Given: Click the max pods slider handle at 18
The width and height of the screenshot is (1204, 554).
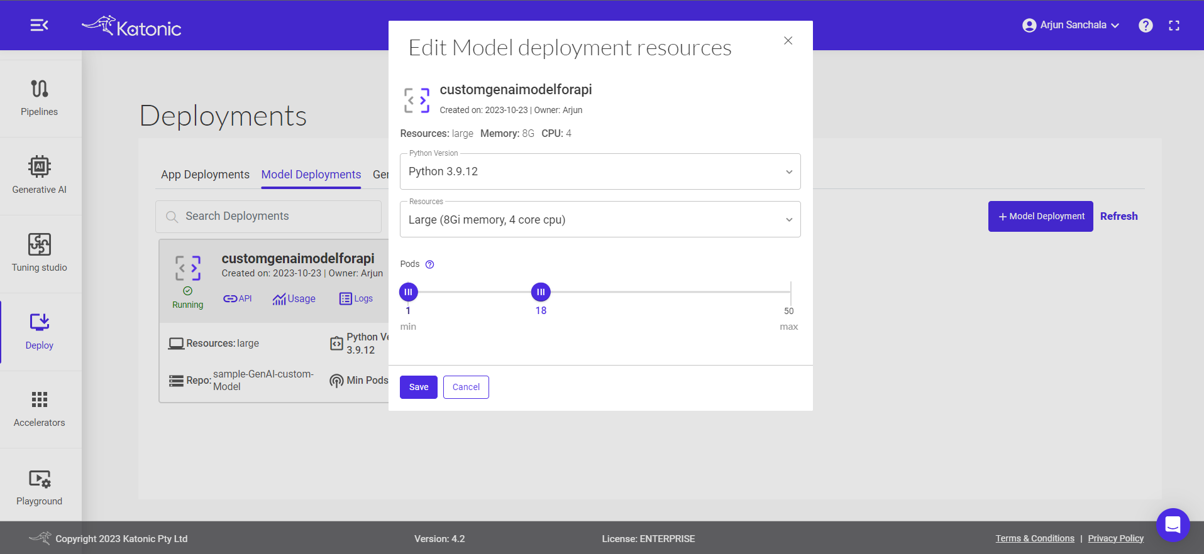Looking at the screenshot, I should click(x=541, y=292).
